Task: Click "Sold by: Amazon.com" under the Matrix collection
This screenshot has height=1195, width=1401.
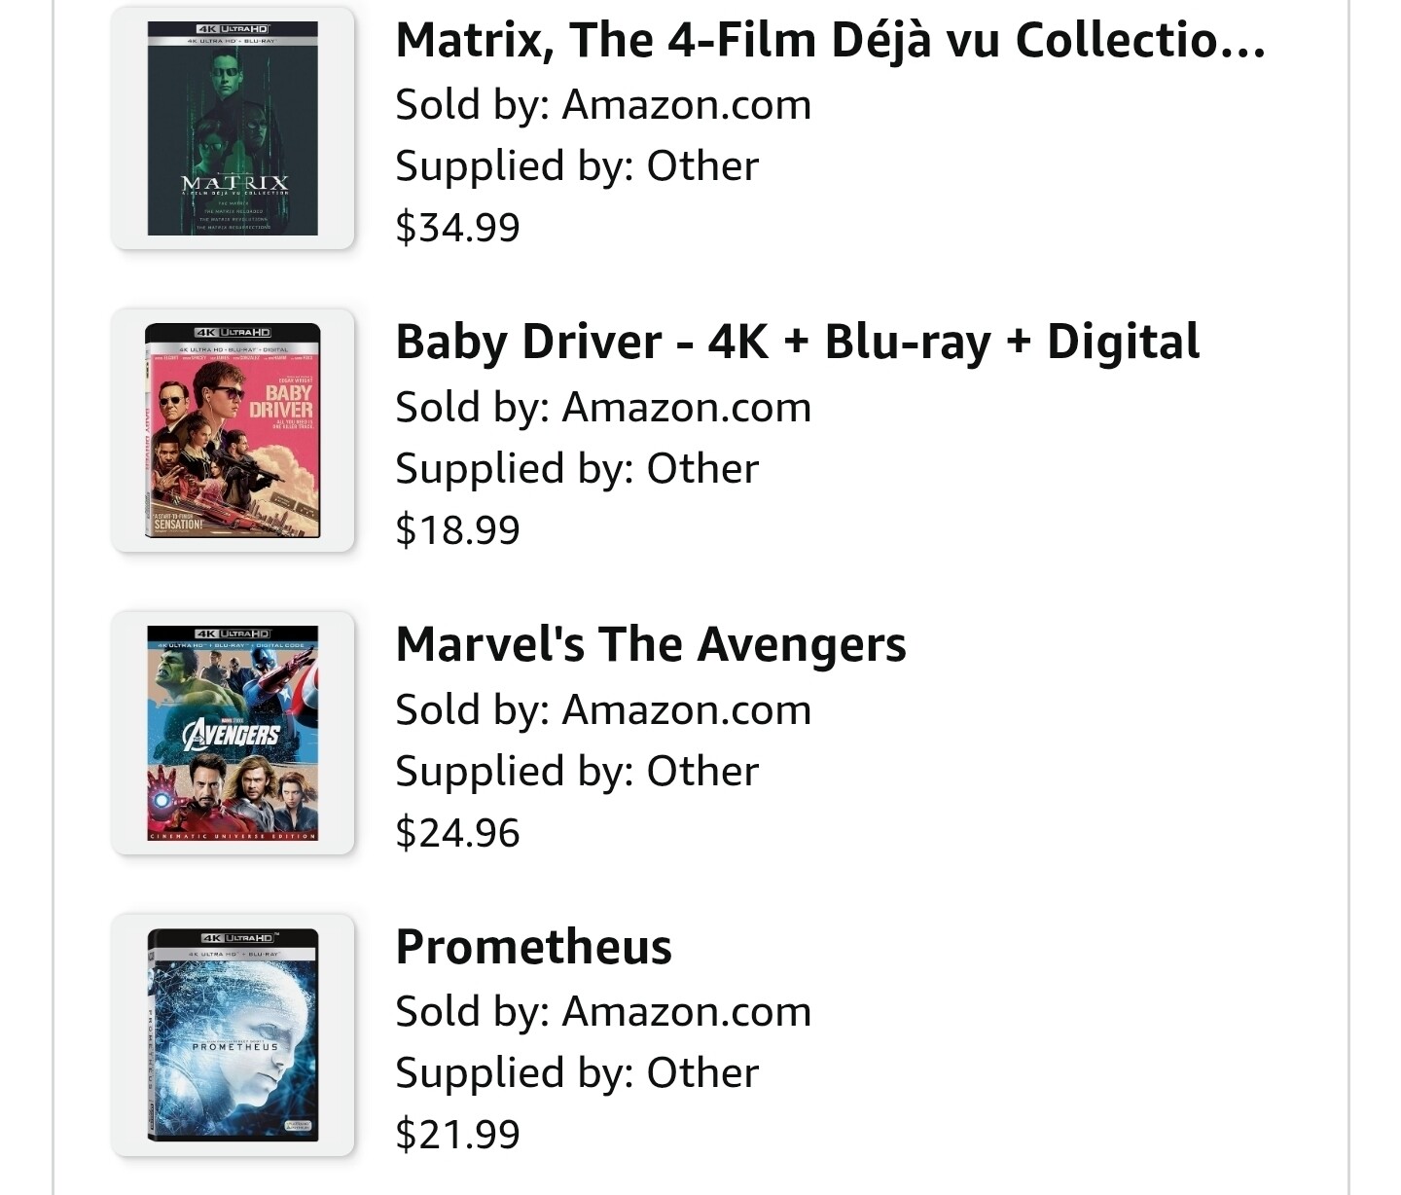Action: tap(603, 105)
